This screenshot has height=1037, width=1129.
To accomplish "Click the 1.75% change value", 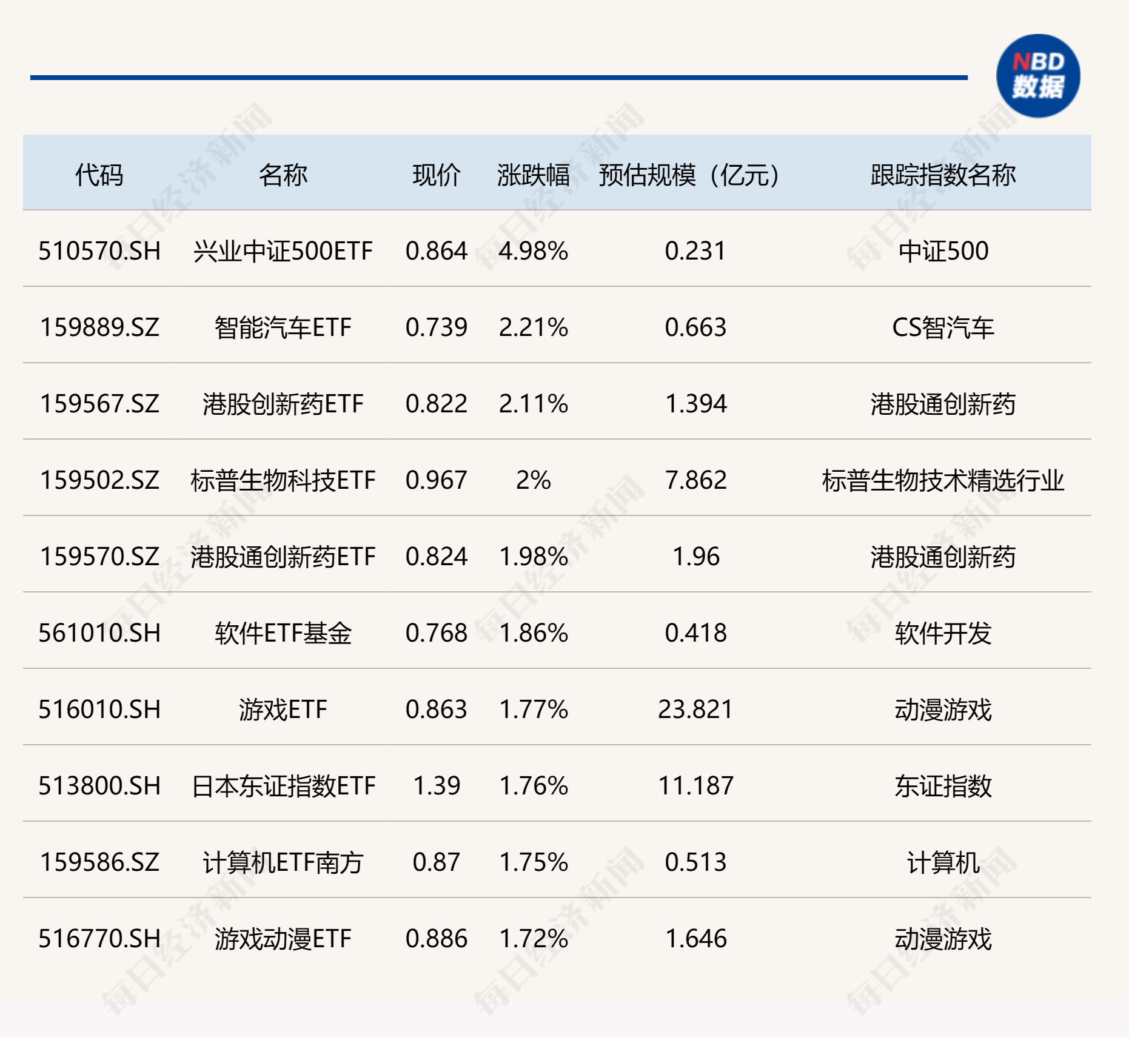I will 534,862.
